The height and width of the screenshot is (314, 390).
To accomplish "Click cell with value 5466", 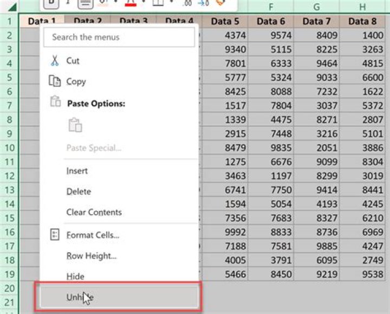I will coord(225,274).
